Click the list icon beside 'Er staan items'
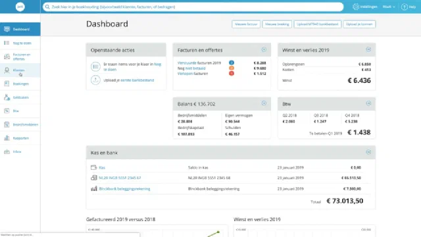This screenshot has width=421, height=237. (x=95, y=66)
